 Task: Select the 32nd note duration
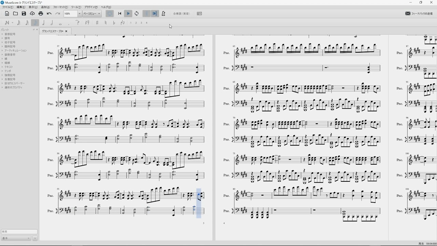(x=18, y=23)
